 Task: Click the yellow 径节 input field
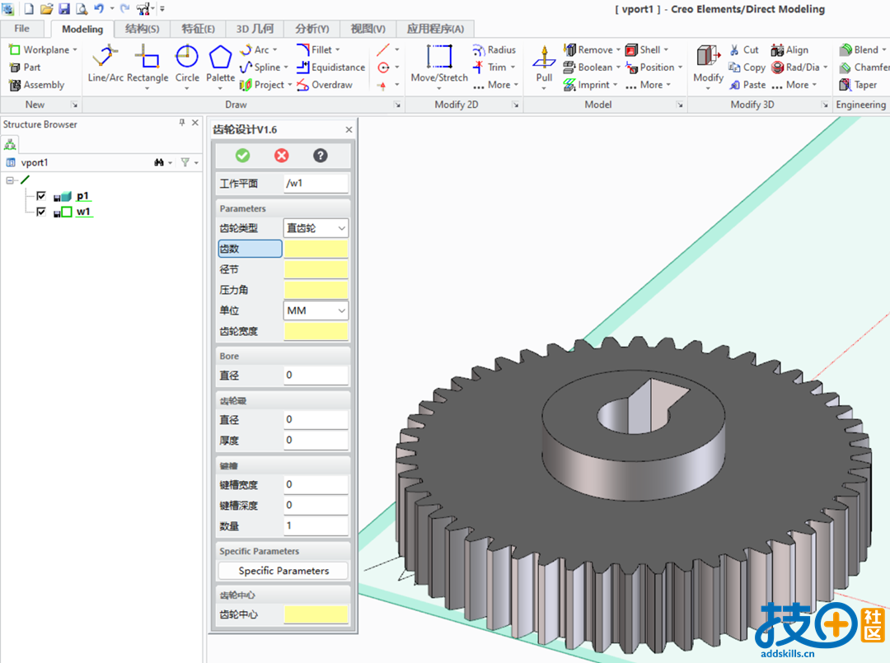coord(316,269)
